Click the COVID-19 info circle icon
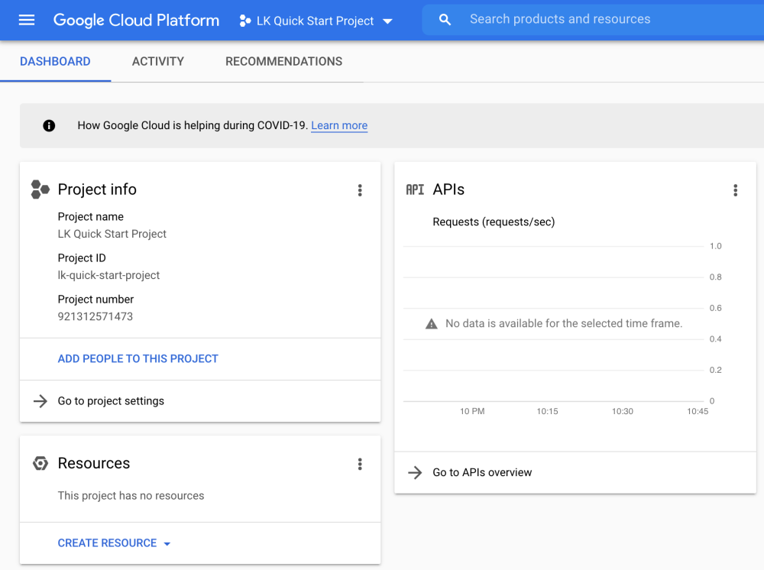The image size is (764, 570). pos(49,125)
